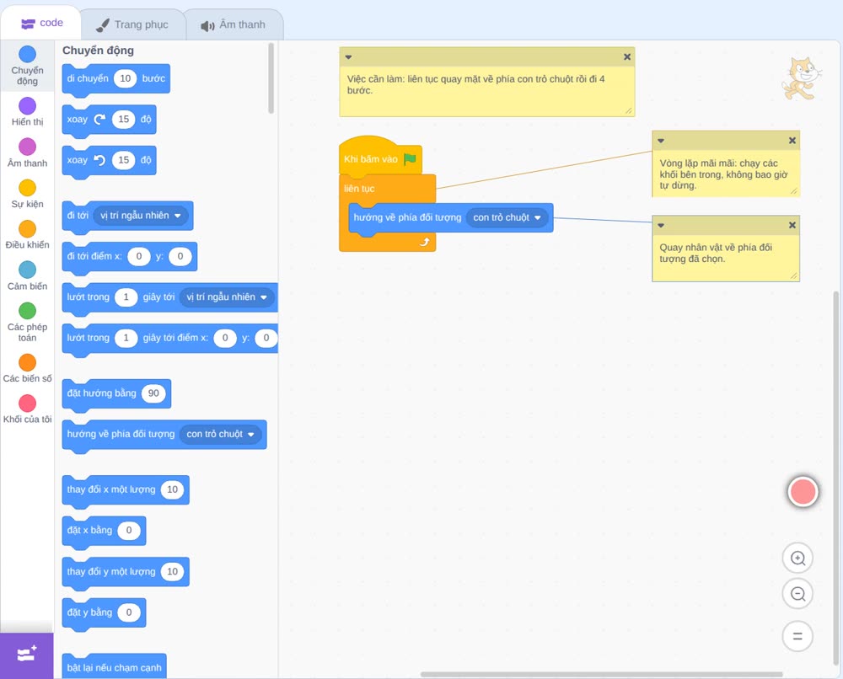843x679 pixels.
Task: Collapse the 'Vòng lặp mãi mãi' comment
Action: pyautogui.click(x=661, y=141)
